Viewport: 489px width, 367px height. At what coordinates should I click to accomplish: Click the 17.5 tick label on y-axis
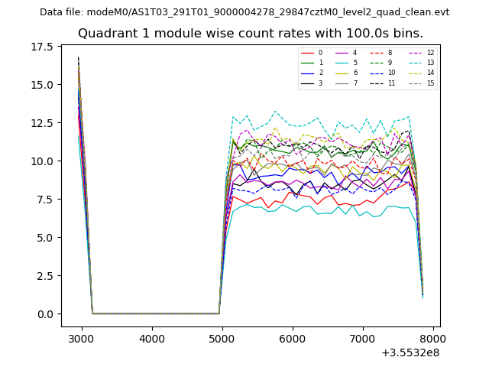click(41, 47)
